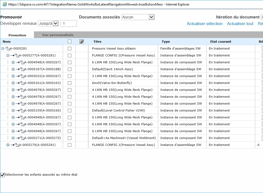The height and width of the screenshot is (193, 263).
Task: Click the Type column header
Action: [166, 42]
